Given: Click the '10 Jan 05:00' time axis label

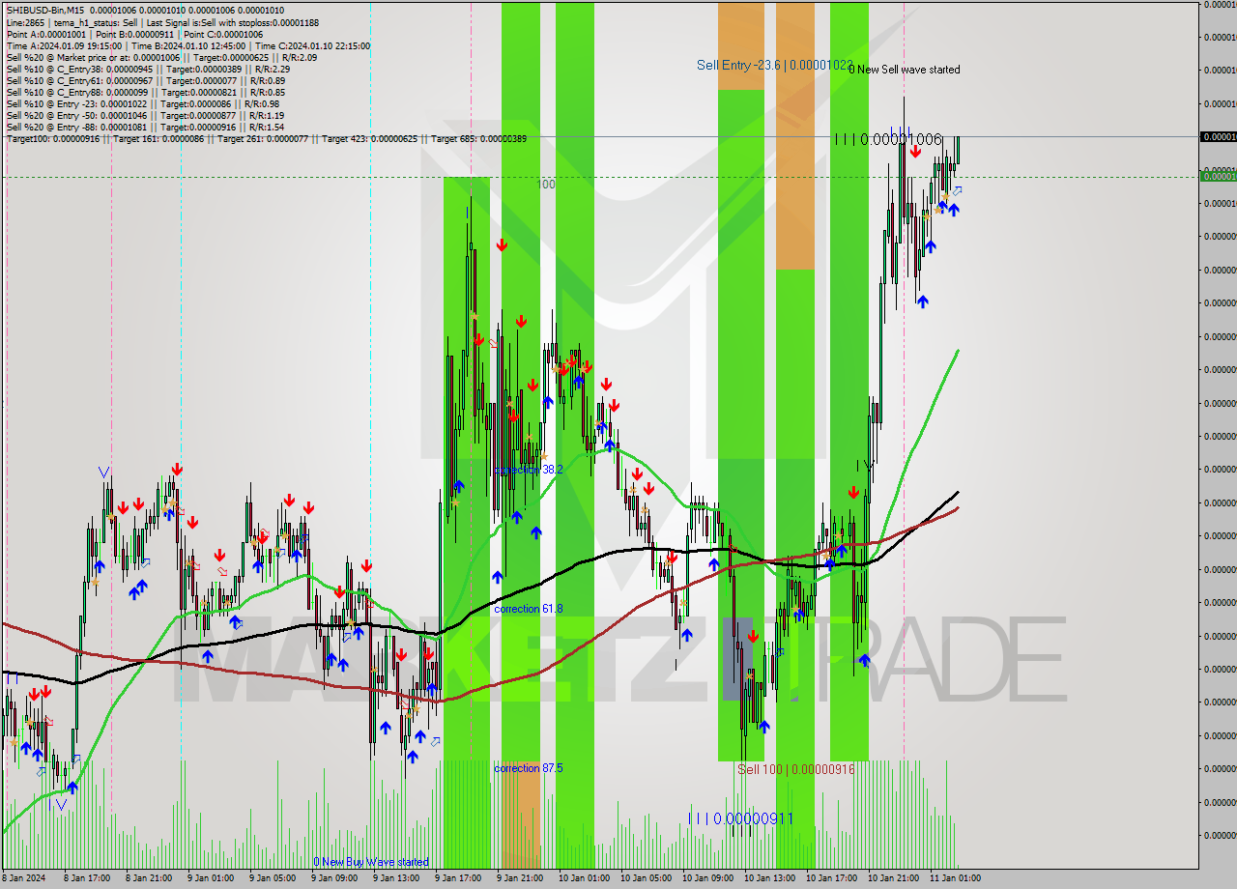Looking at the screenshot, I should pos(645,878).
